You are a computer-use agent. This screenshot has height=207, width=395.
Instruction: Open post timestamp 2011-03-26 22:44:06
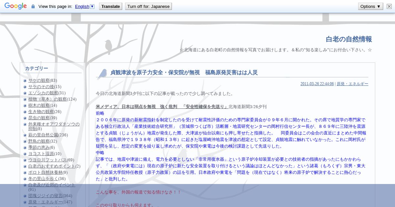click(x=317, y=84)
